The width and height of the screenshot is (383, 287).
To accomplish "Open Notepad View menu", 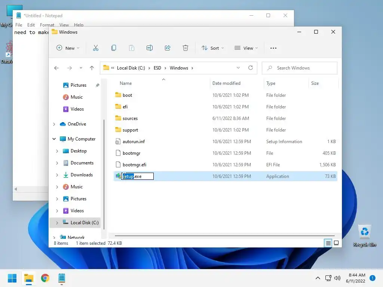I will pos(64,25).
